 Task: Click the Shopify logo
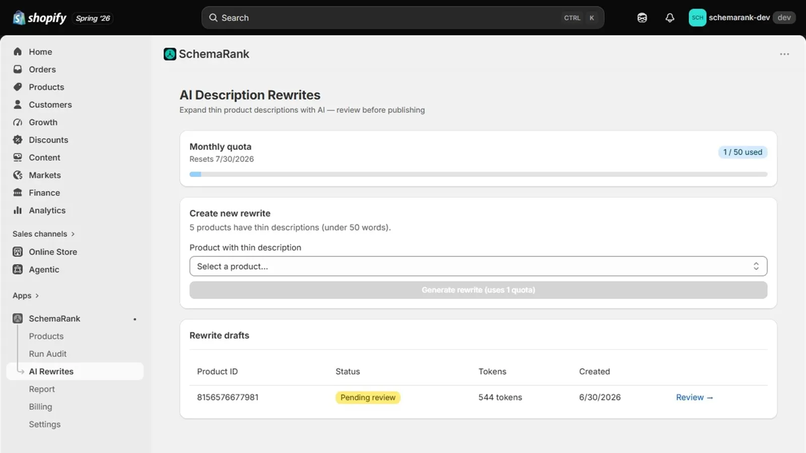[x=39, y=18]
